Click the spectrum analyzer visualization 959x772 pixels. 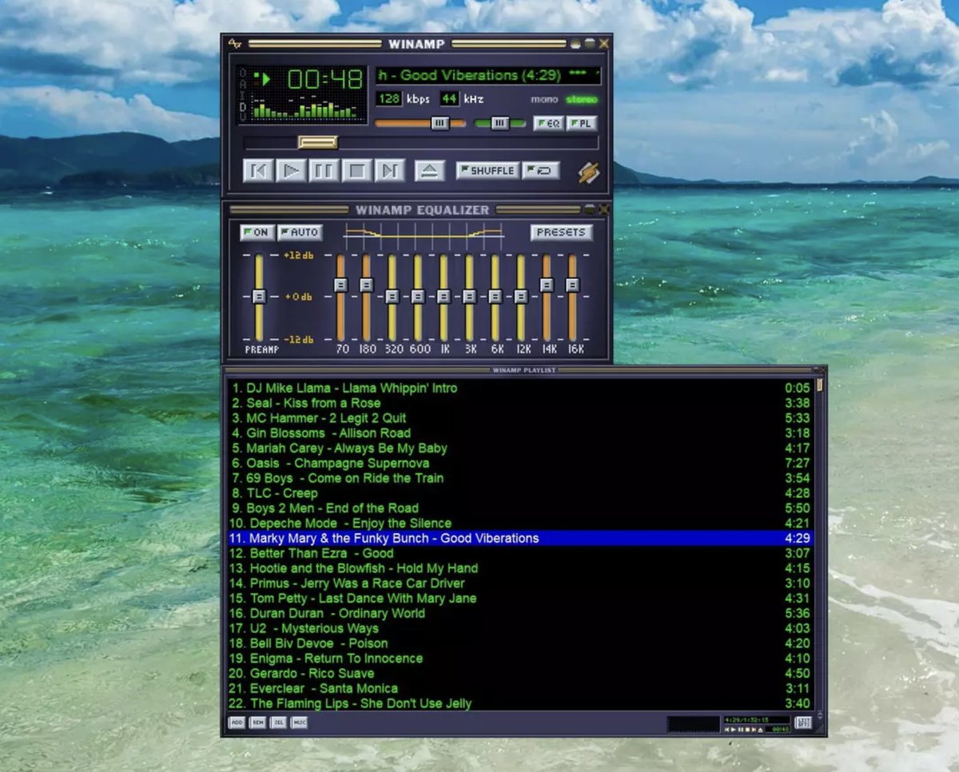[x=305, y=109]
